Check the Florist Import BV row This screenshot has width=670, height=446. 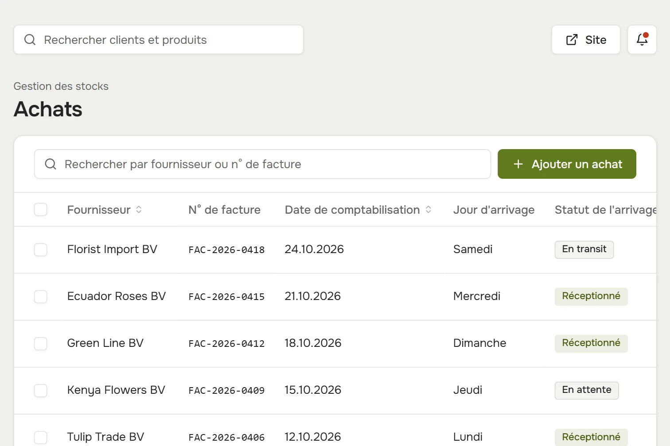tap(41, 250)
